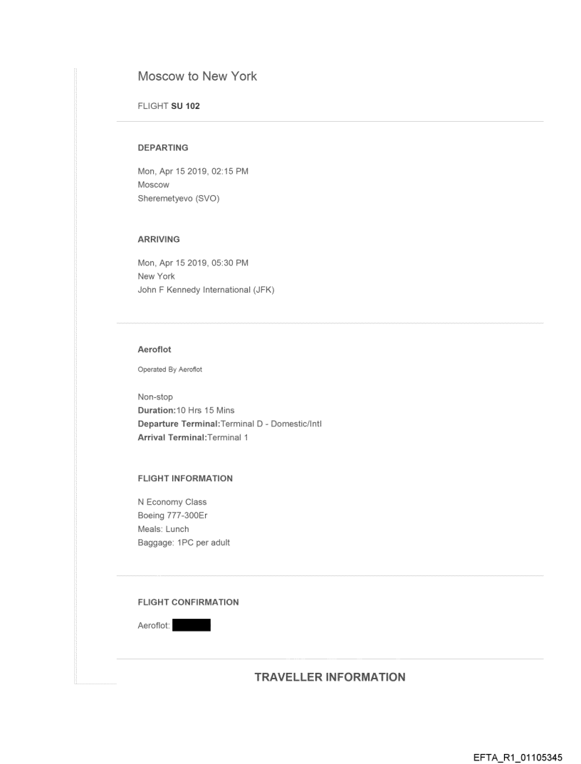Image resolution: width=581 pixels, height=764 pixels.
Task: Select the Baggage 1PC per adult line
Action: [184, 543]
